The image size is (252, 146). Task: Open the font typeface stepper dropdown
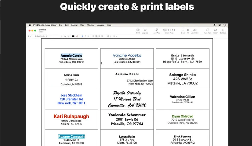[x=61, y=36]
